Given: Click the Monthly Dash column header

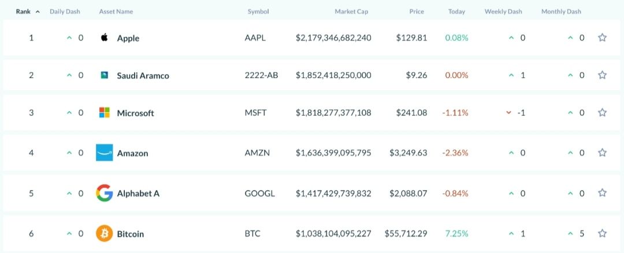Looking at the screenshot, I should point(562,12).
